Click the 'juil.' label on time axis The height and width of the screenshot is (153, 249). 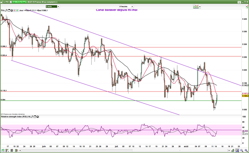pos(116,146)
